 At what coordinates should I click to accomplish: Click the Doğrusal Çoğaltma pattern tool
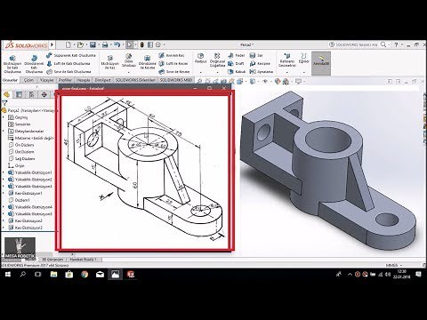click(x=217, y=60)
